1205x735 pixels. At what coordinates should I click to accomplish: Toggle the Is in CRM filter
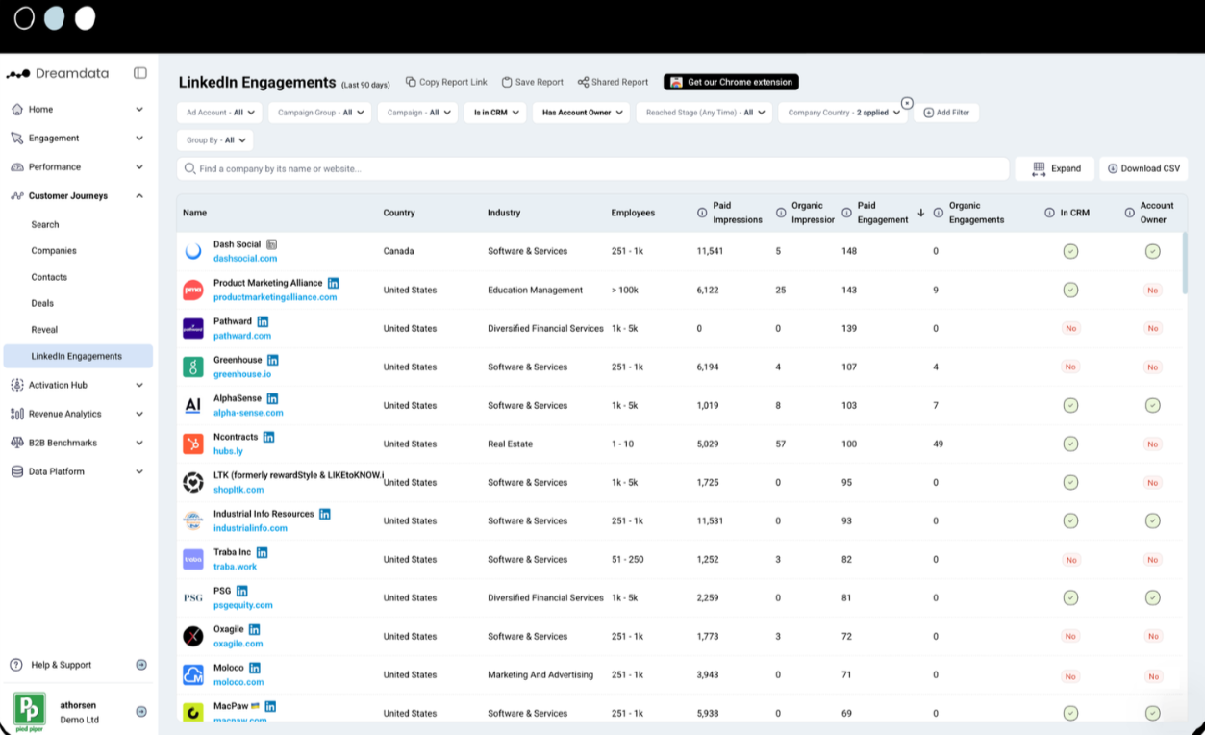pyautogui.click(x=495, y=113)
